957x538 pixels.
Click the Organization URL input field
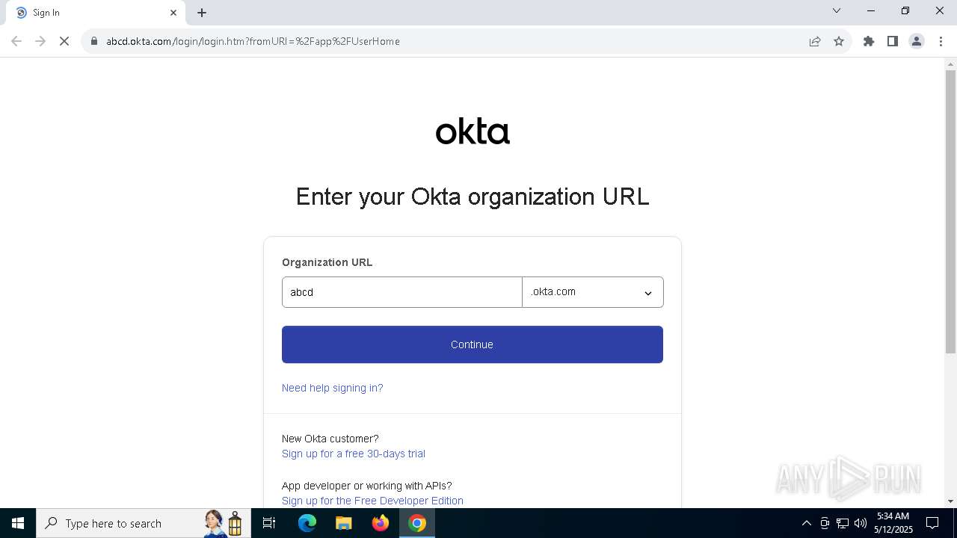point(401,292)
